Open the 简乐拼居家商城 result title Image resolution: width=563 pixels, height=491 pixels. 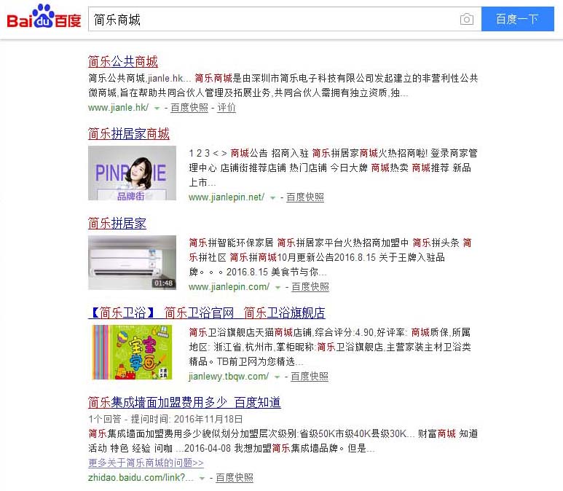click(x=128, y=133)
